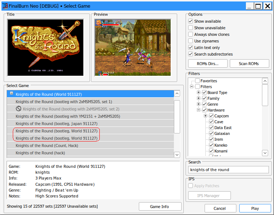The image size is (274, 215).
Task: Click the gameplay preview image
Action: coord(133,48)
